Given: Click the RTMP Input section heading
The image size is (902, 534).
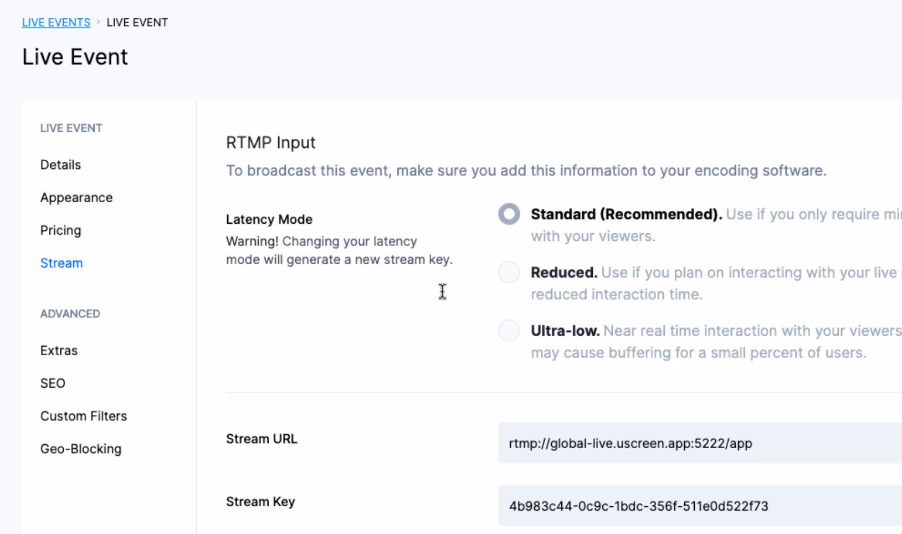Looking at the screenshot, I should 270,143.
